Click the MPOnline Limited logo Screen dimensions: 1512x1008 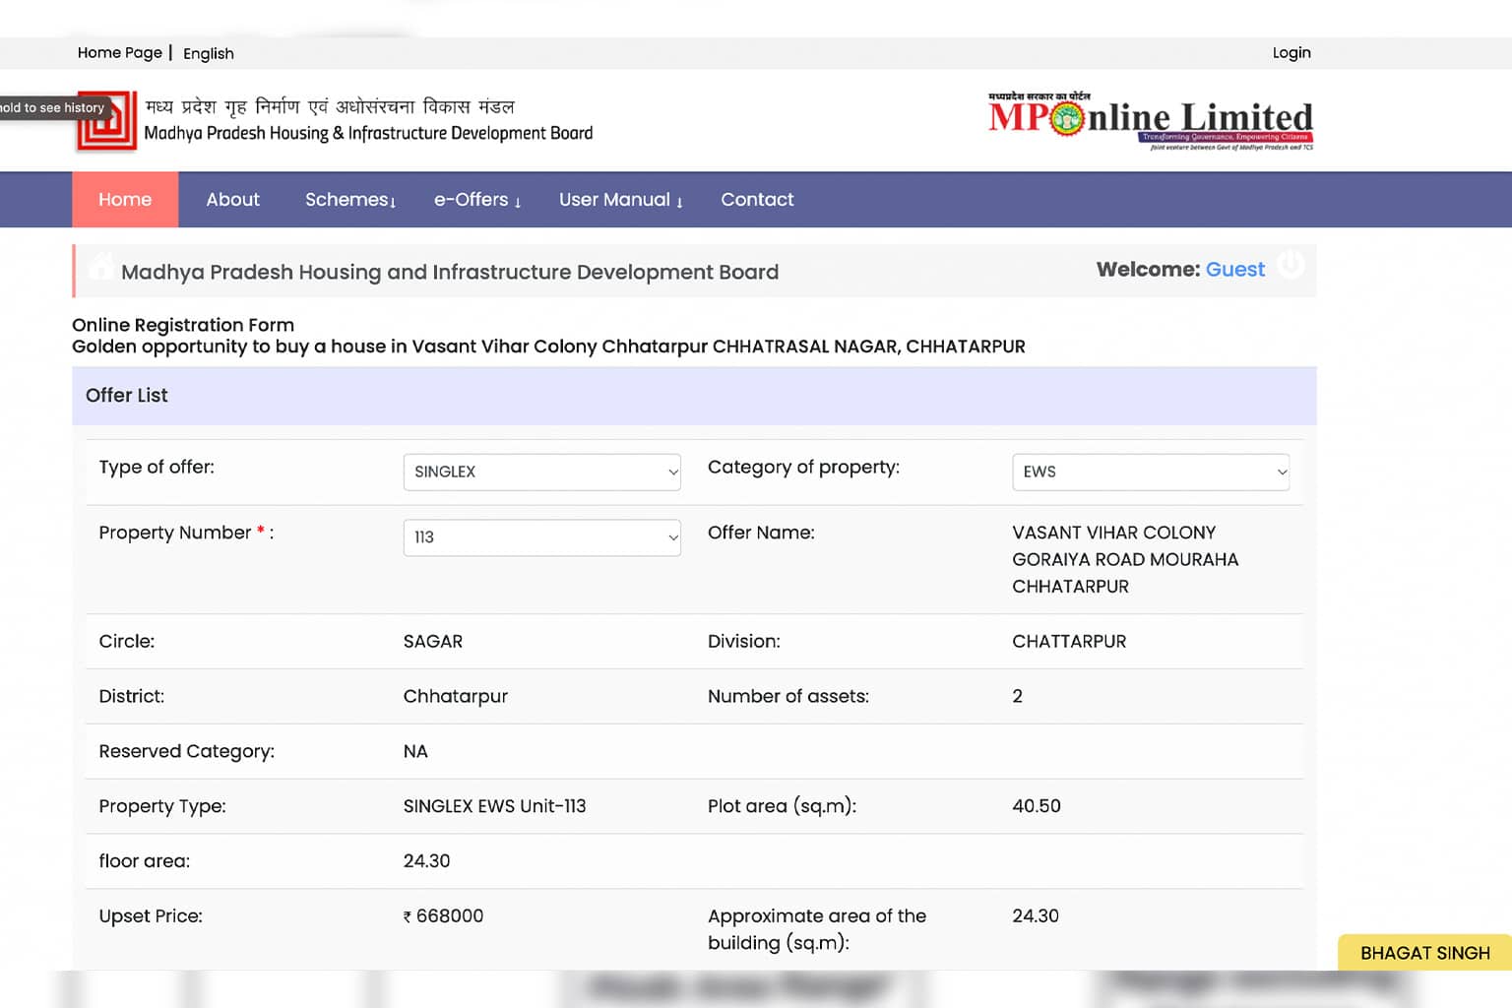[x=1151, y=121]
